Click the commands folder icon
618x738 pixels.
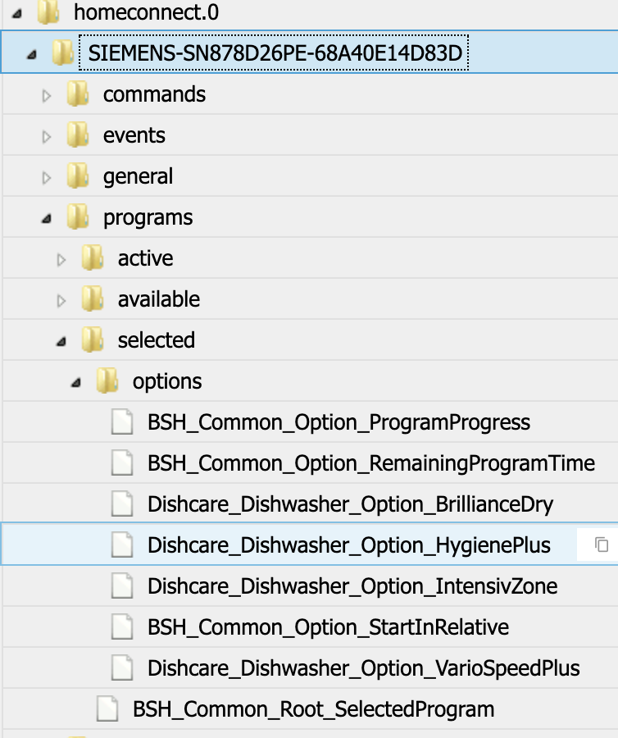tap(78, 93)
